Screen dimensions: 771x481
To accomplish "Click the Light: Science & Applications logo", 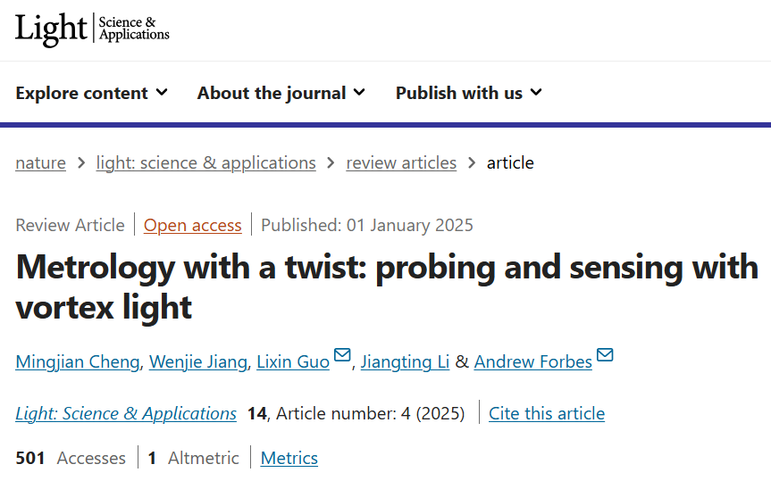I will [x=92, y=29].
